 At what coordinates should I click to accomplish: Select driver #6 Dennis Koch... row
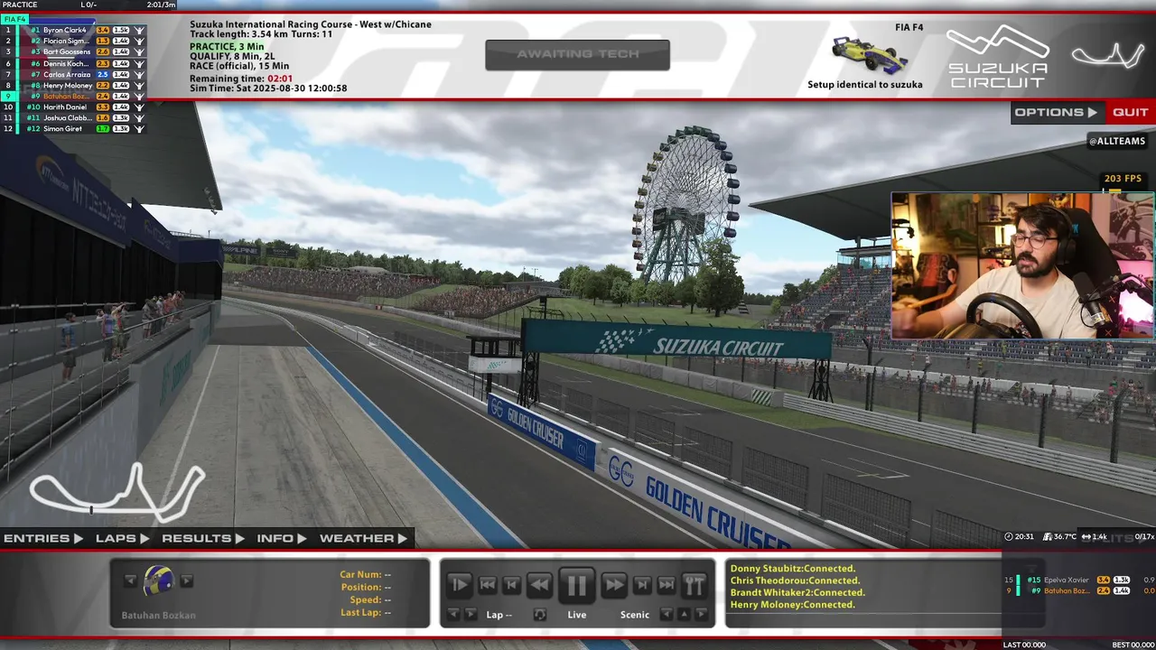[x=73, y=63]
